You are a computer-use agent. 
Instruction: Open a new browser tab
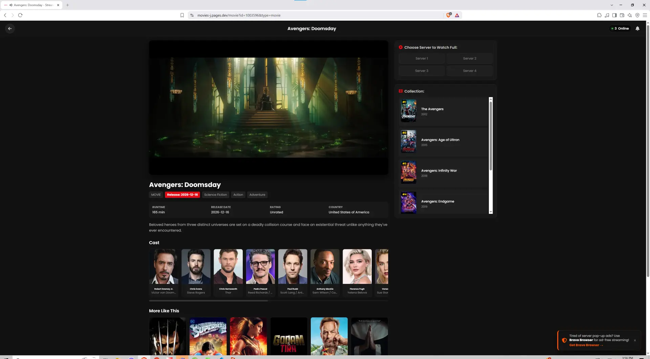[67, 5]
